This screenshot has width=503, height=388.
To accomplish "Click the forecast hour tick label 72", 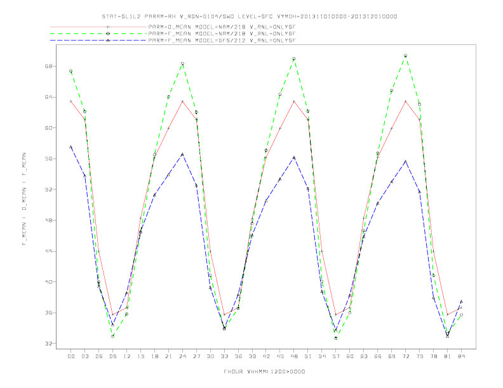I will [x=405, y=356].
